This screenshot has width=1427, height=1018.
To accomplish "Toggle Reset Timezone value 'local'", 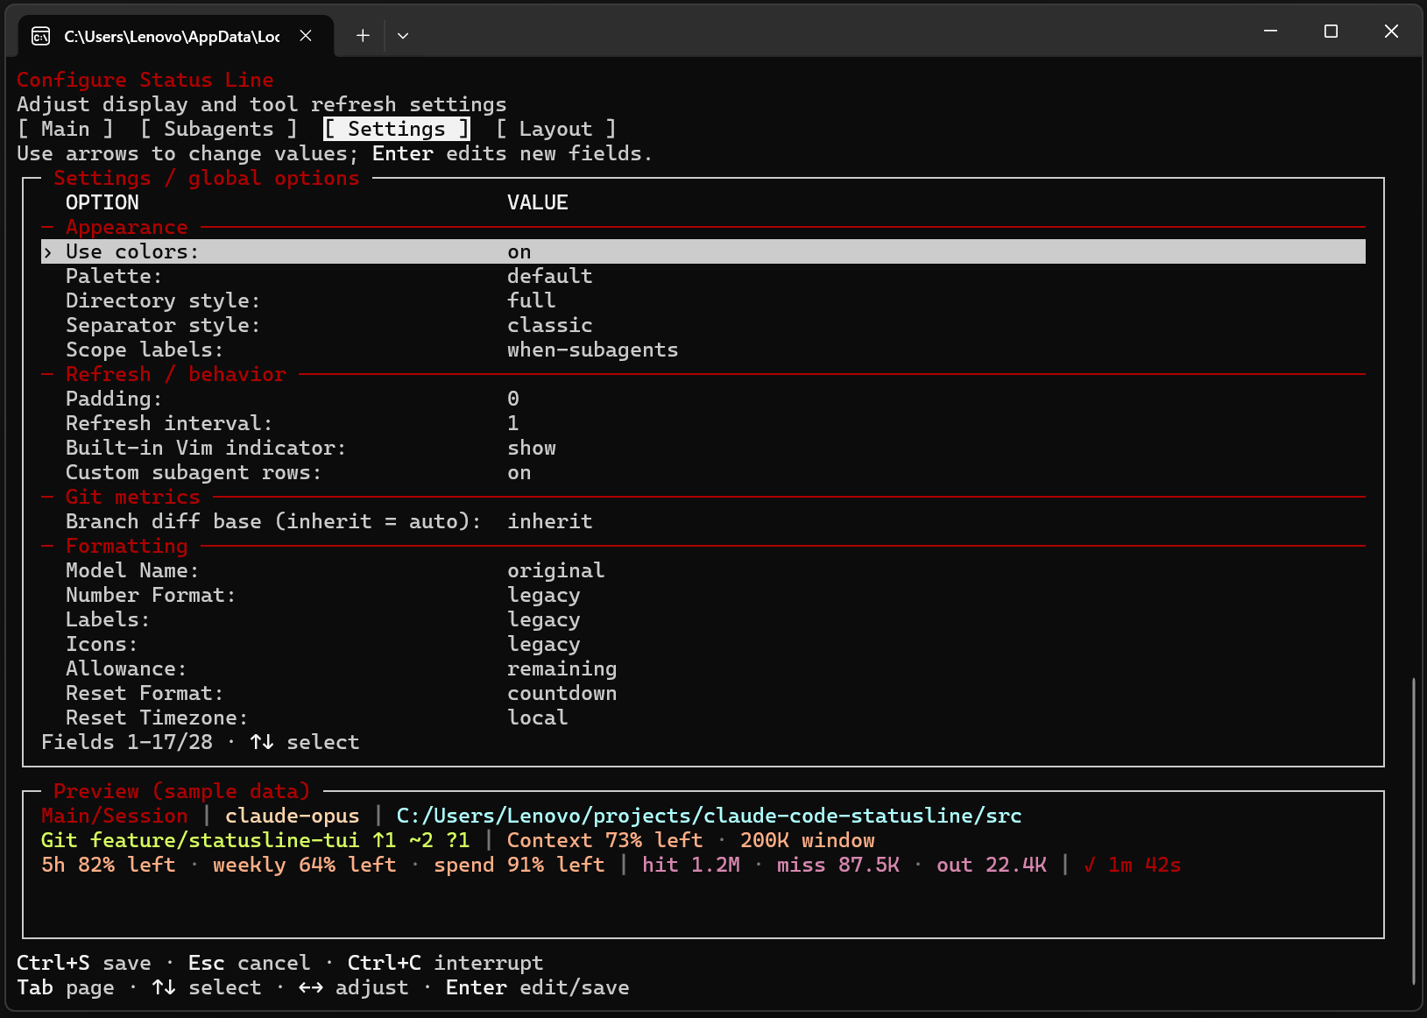I will click(538, 718).
